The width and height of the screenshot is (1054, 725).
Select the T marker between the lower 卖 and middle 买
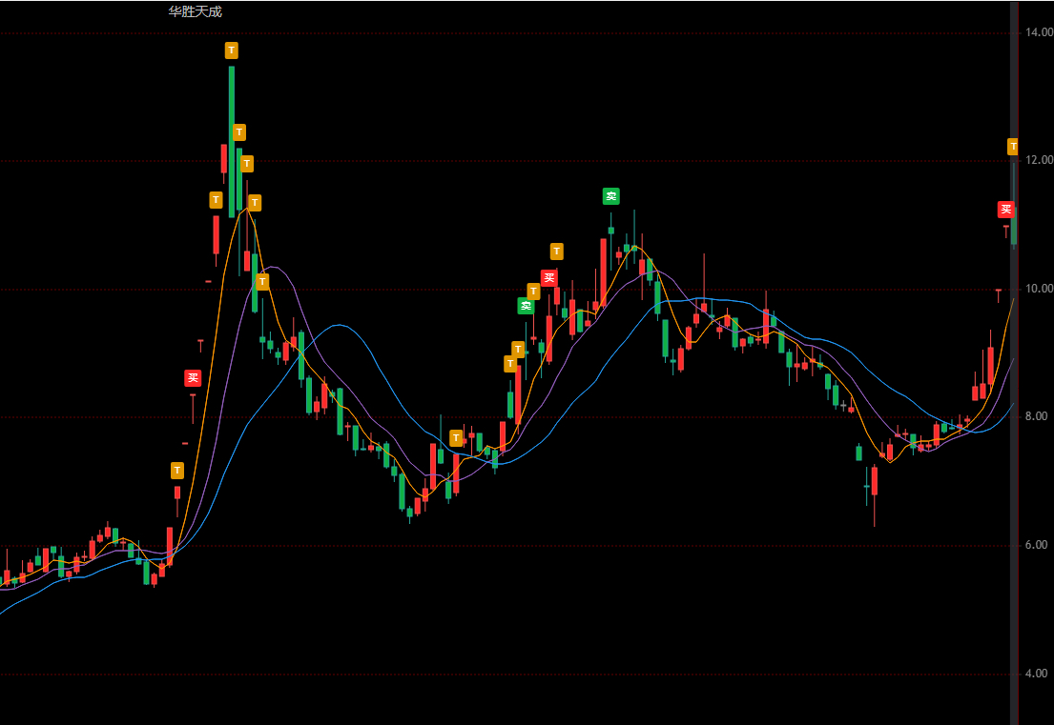[534, 292]
